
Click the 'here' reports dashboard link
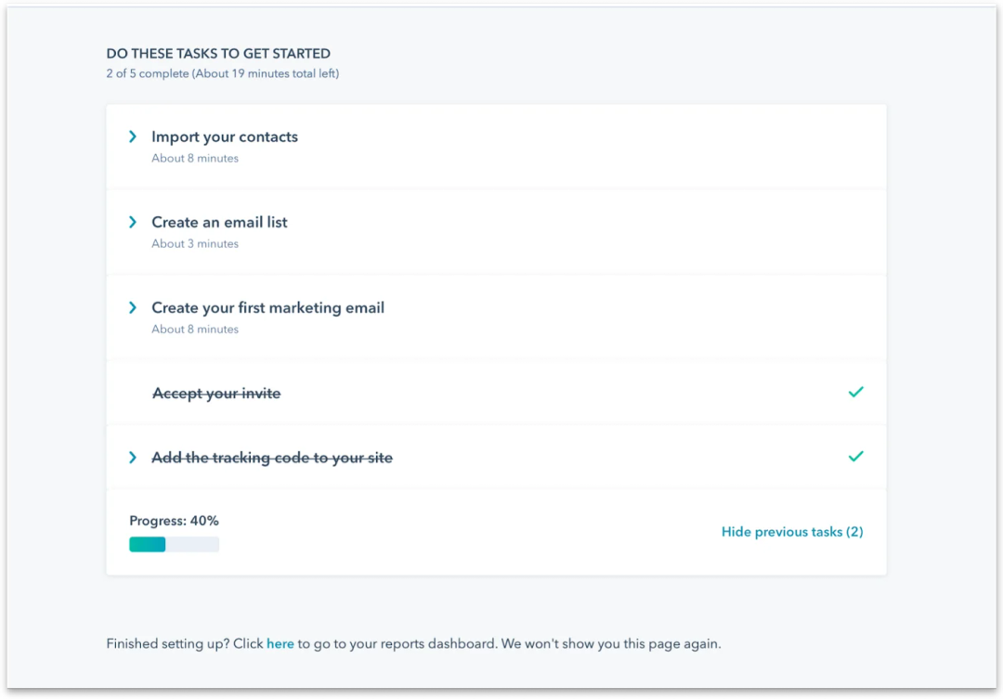pos(280,643)
